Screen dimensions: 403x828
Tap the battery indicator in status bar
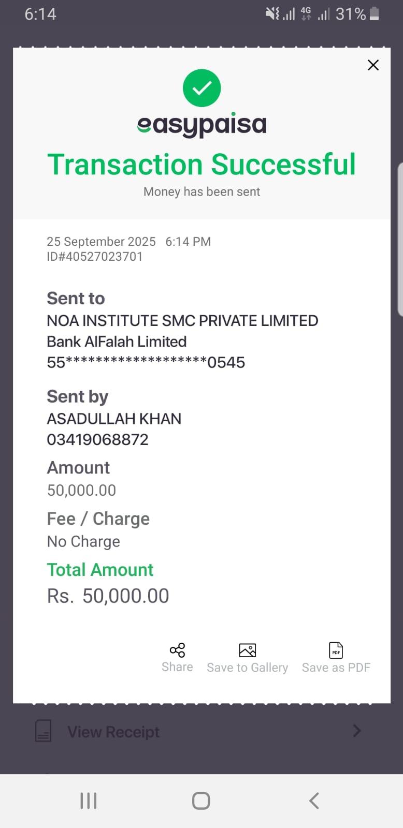375,14
